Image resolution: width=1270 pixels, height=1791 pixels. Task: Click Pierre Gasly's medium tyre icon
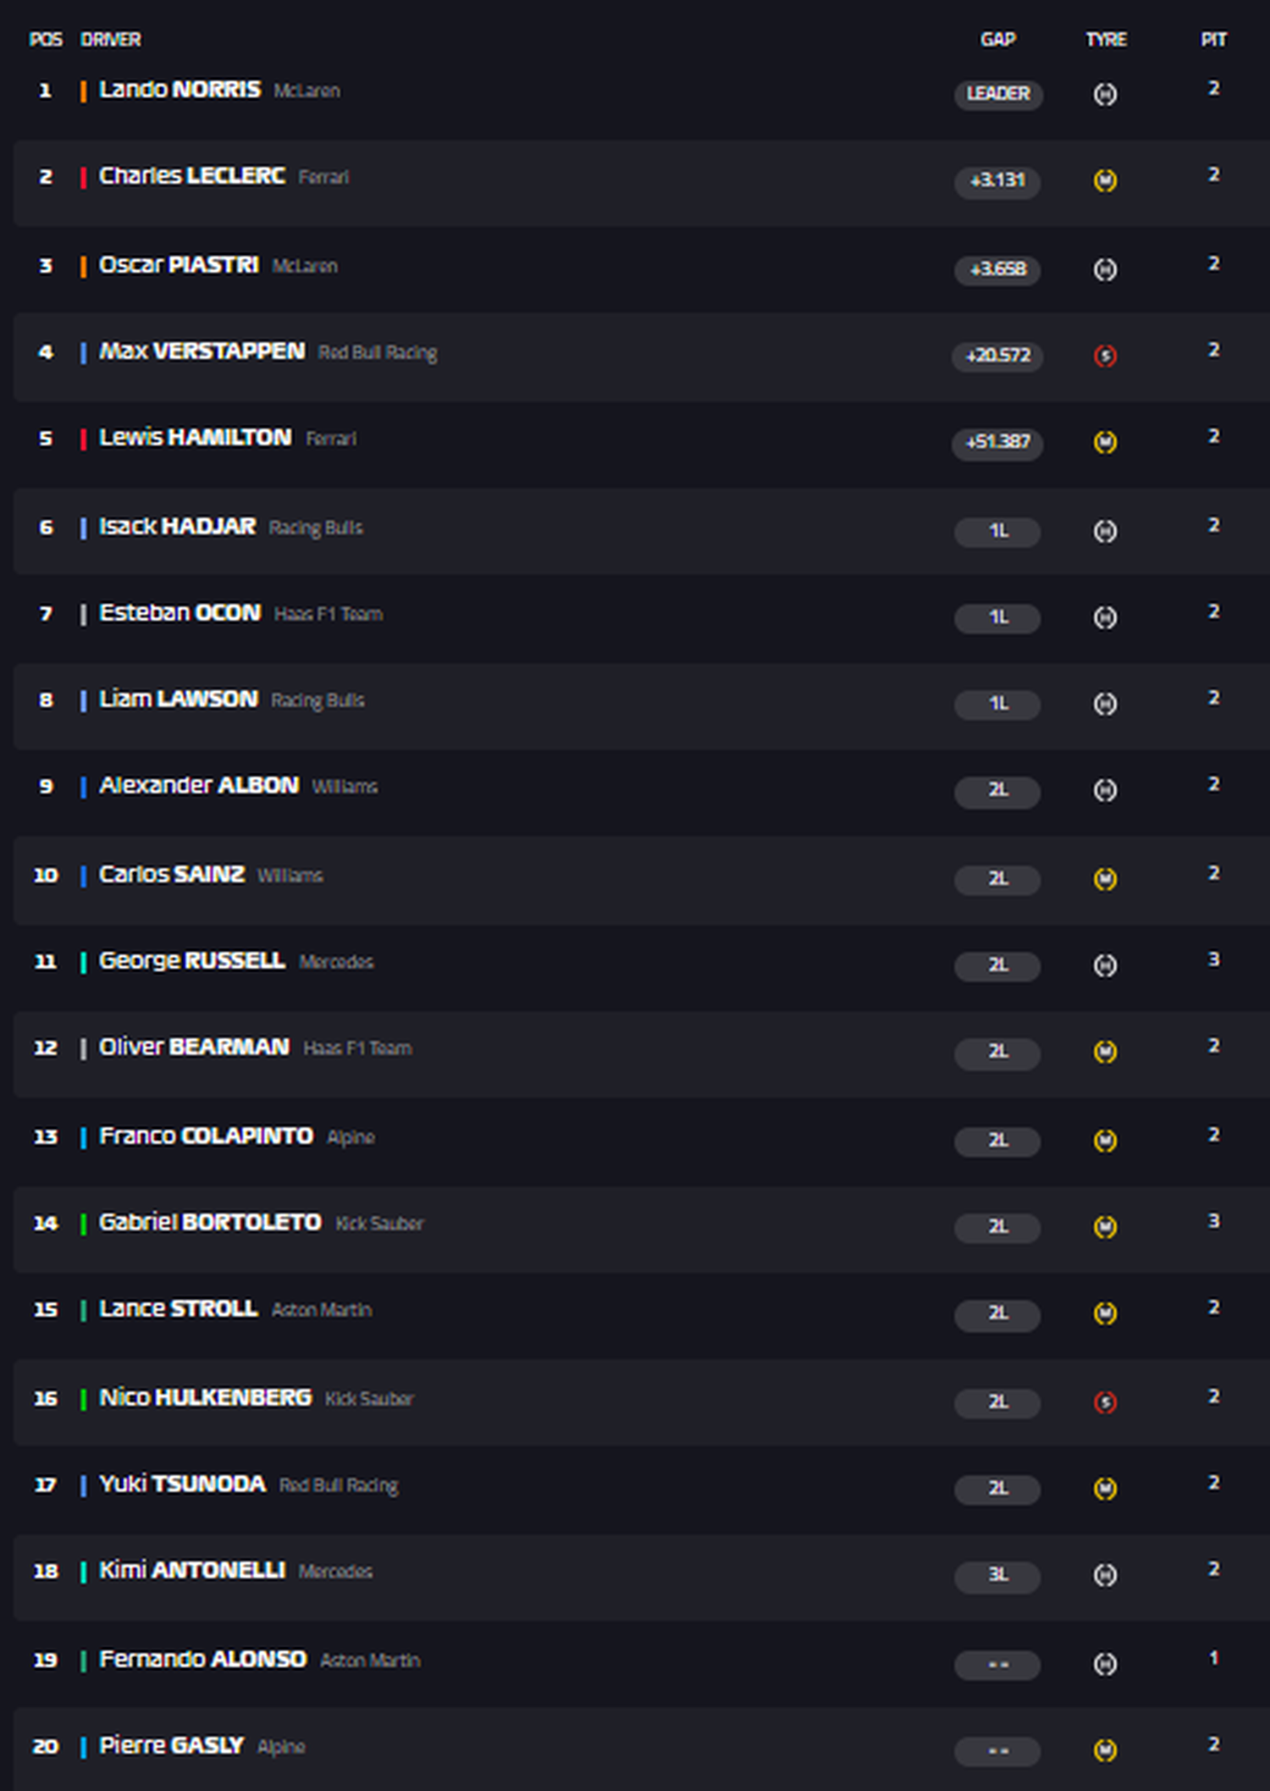coord(1105,1750)
